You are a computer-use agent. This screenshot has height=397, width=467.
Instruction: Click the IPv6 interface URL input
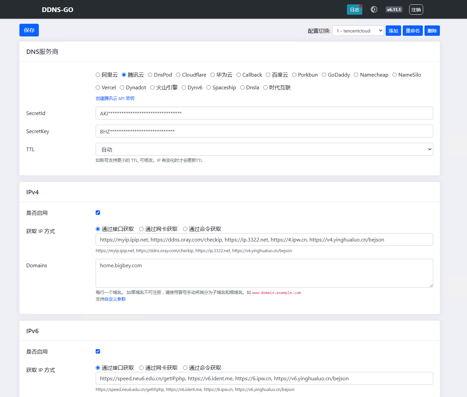(264, 378)
